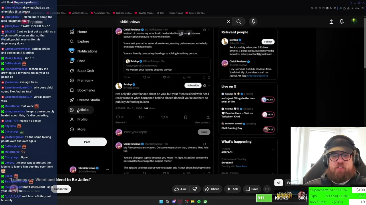Open More options in X sidebar
Screen dimensions: 366x205
(x=78, y=129)
